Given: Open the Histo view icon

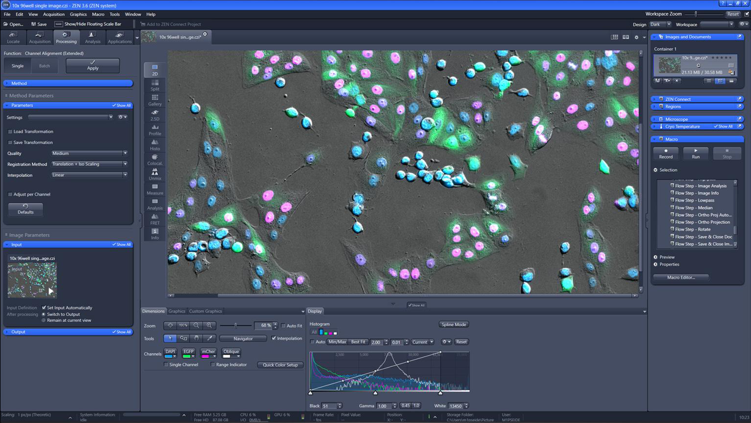Looking at the screenshot, I should [x=154, y=145].
